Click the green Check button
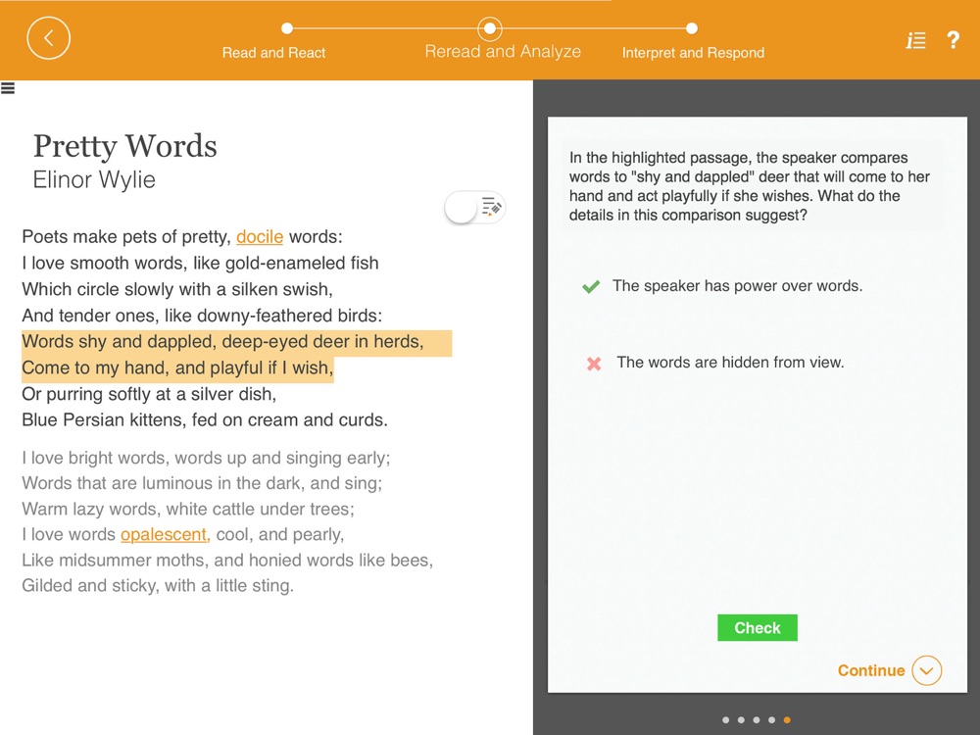This screenshot has height=735, width=980. [x=757, y=627]
